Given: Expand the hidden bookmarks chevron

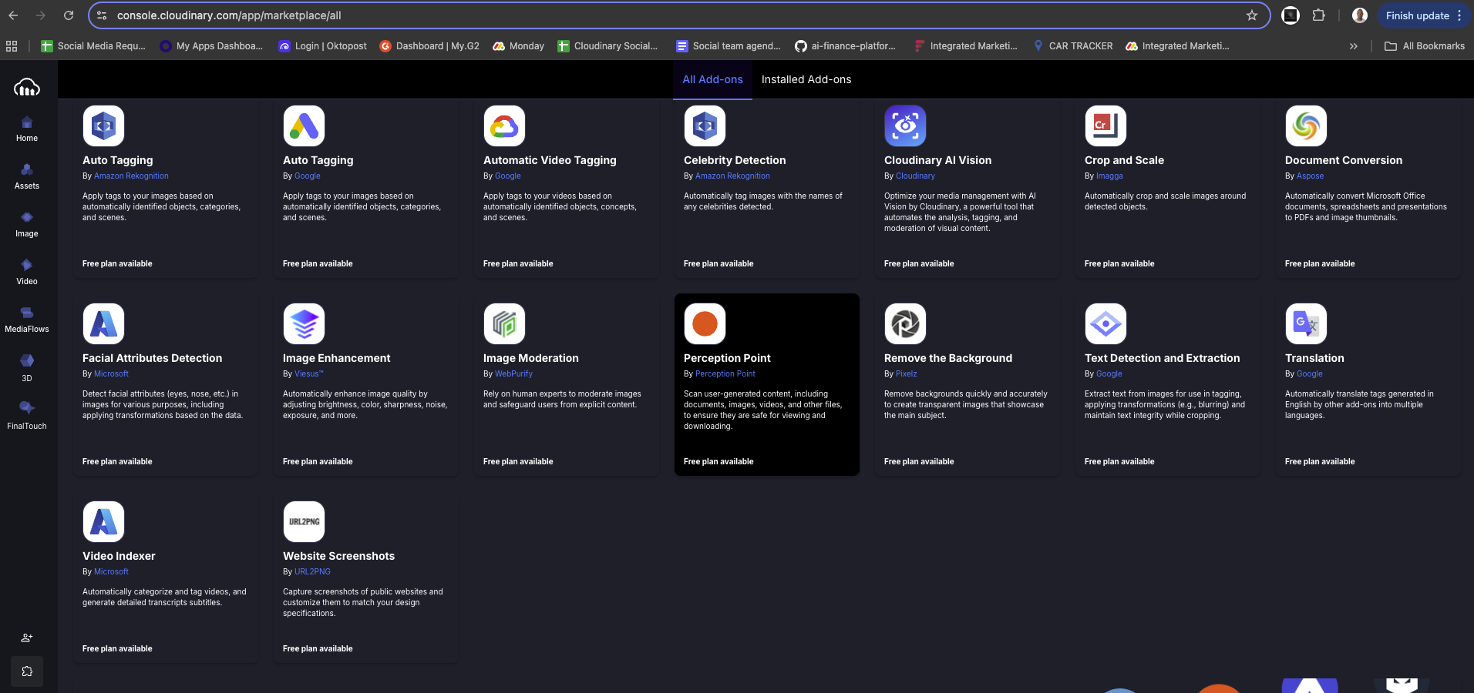Looking at the screenshot, I should point(1354,46).
